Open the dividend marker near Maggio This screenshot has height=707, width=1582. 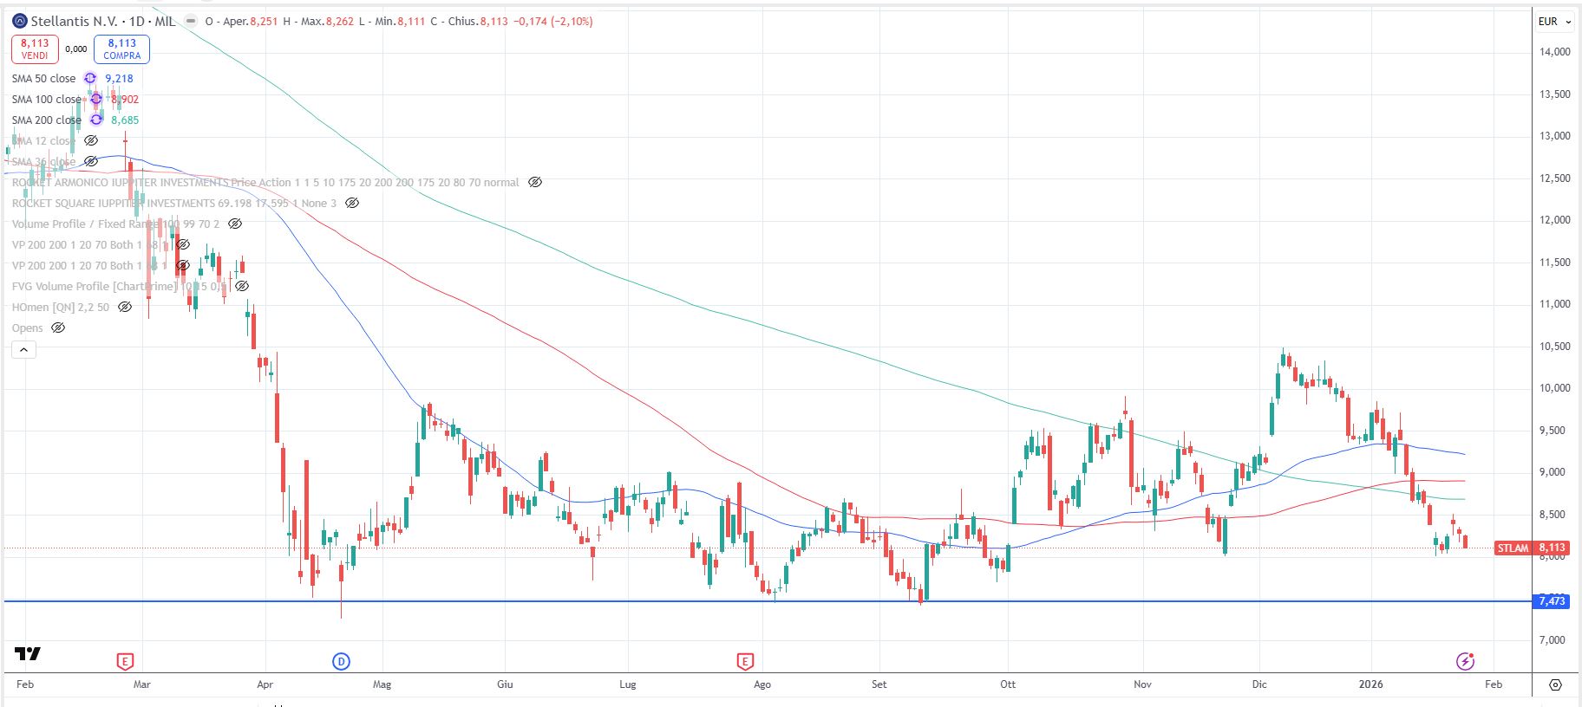point(341,662)
